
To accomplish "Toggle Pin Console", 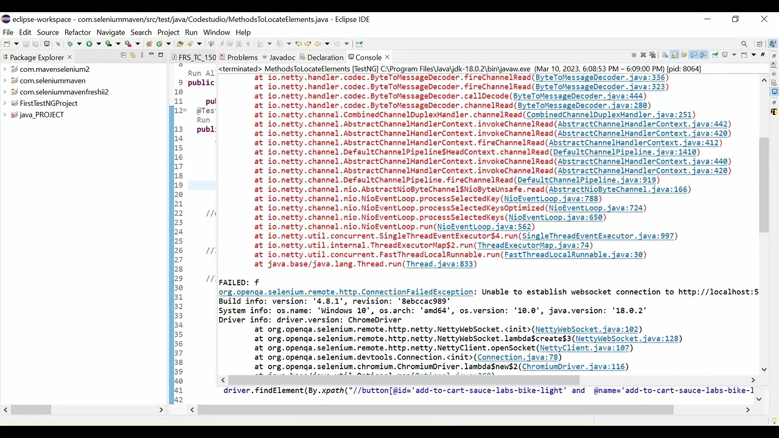I will pyautogui.click(x=715, y=55).
